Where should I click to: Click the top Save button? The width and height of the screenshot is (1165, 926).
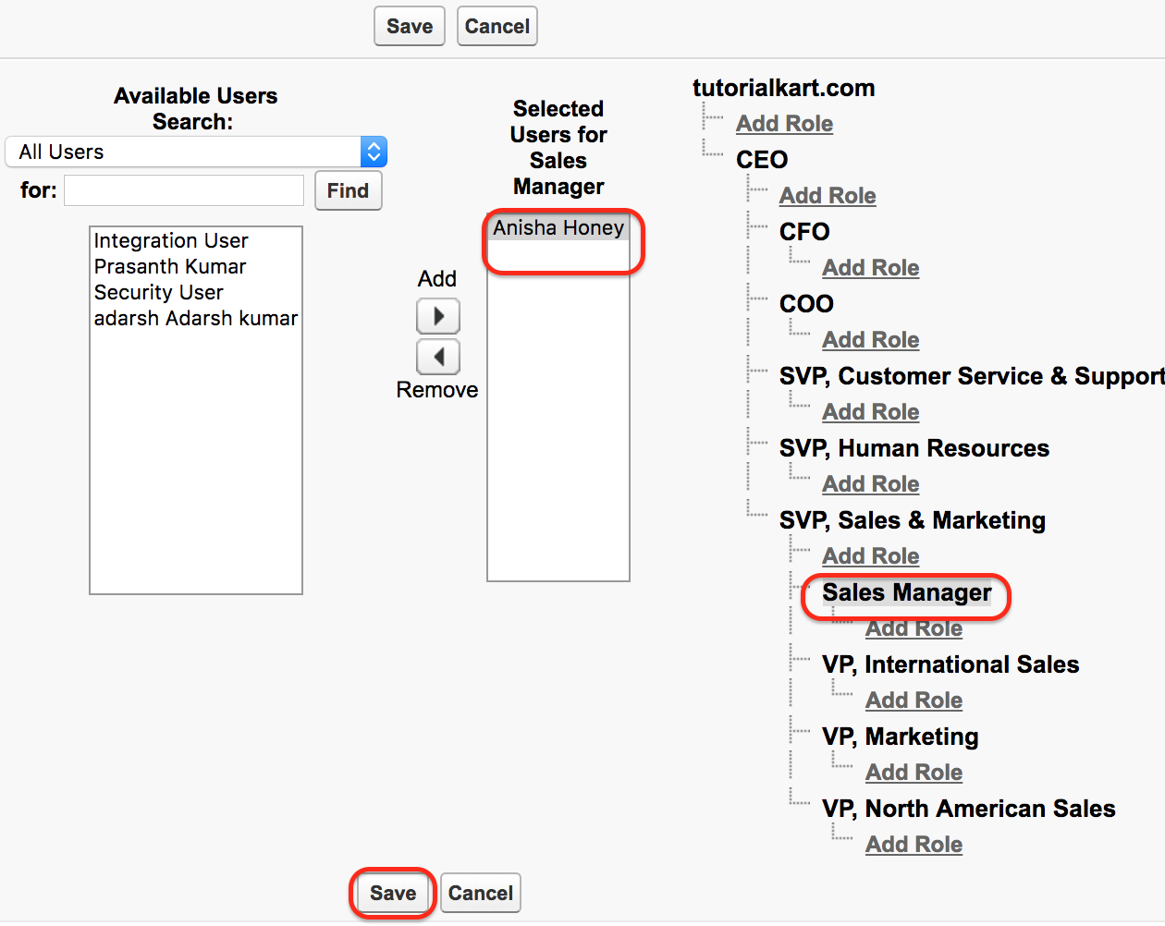(x=410, y=26)
